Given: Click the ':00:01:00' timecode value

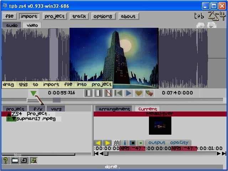Looking at the screenshot, I should pos(210,149).
